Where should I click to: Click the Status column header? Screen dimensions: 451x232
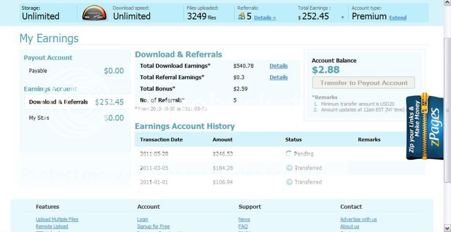[293, 140]
